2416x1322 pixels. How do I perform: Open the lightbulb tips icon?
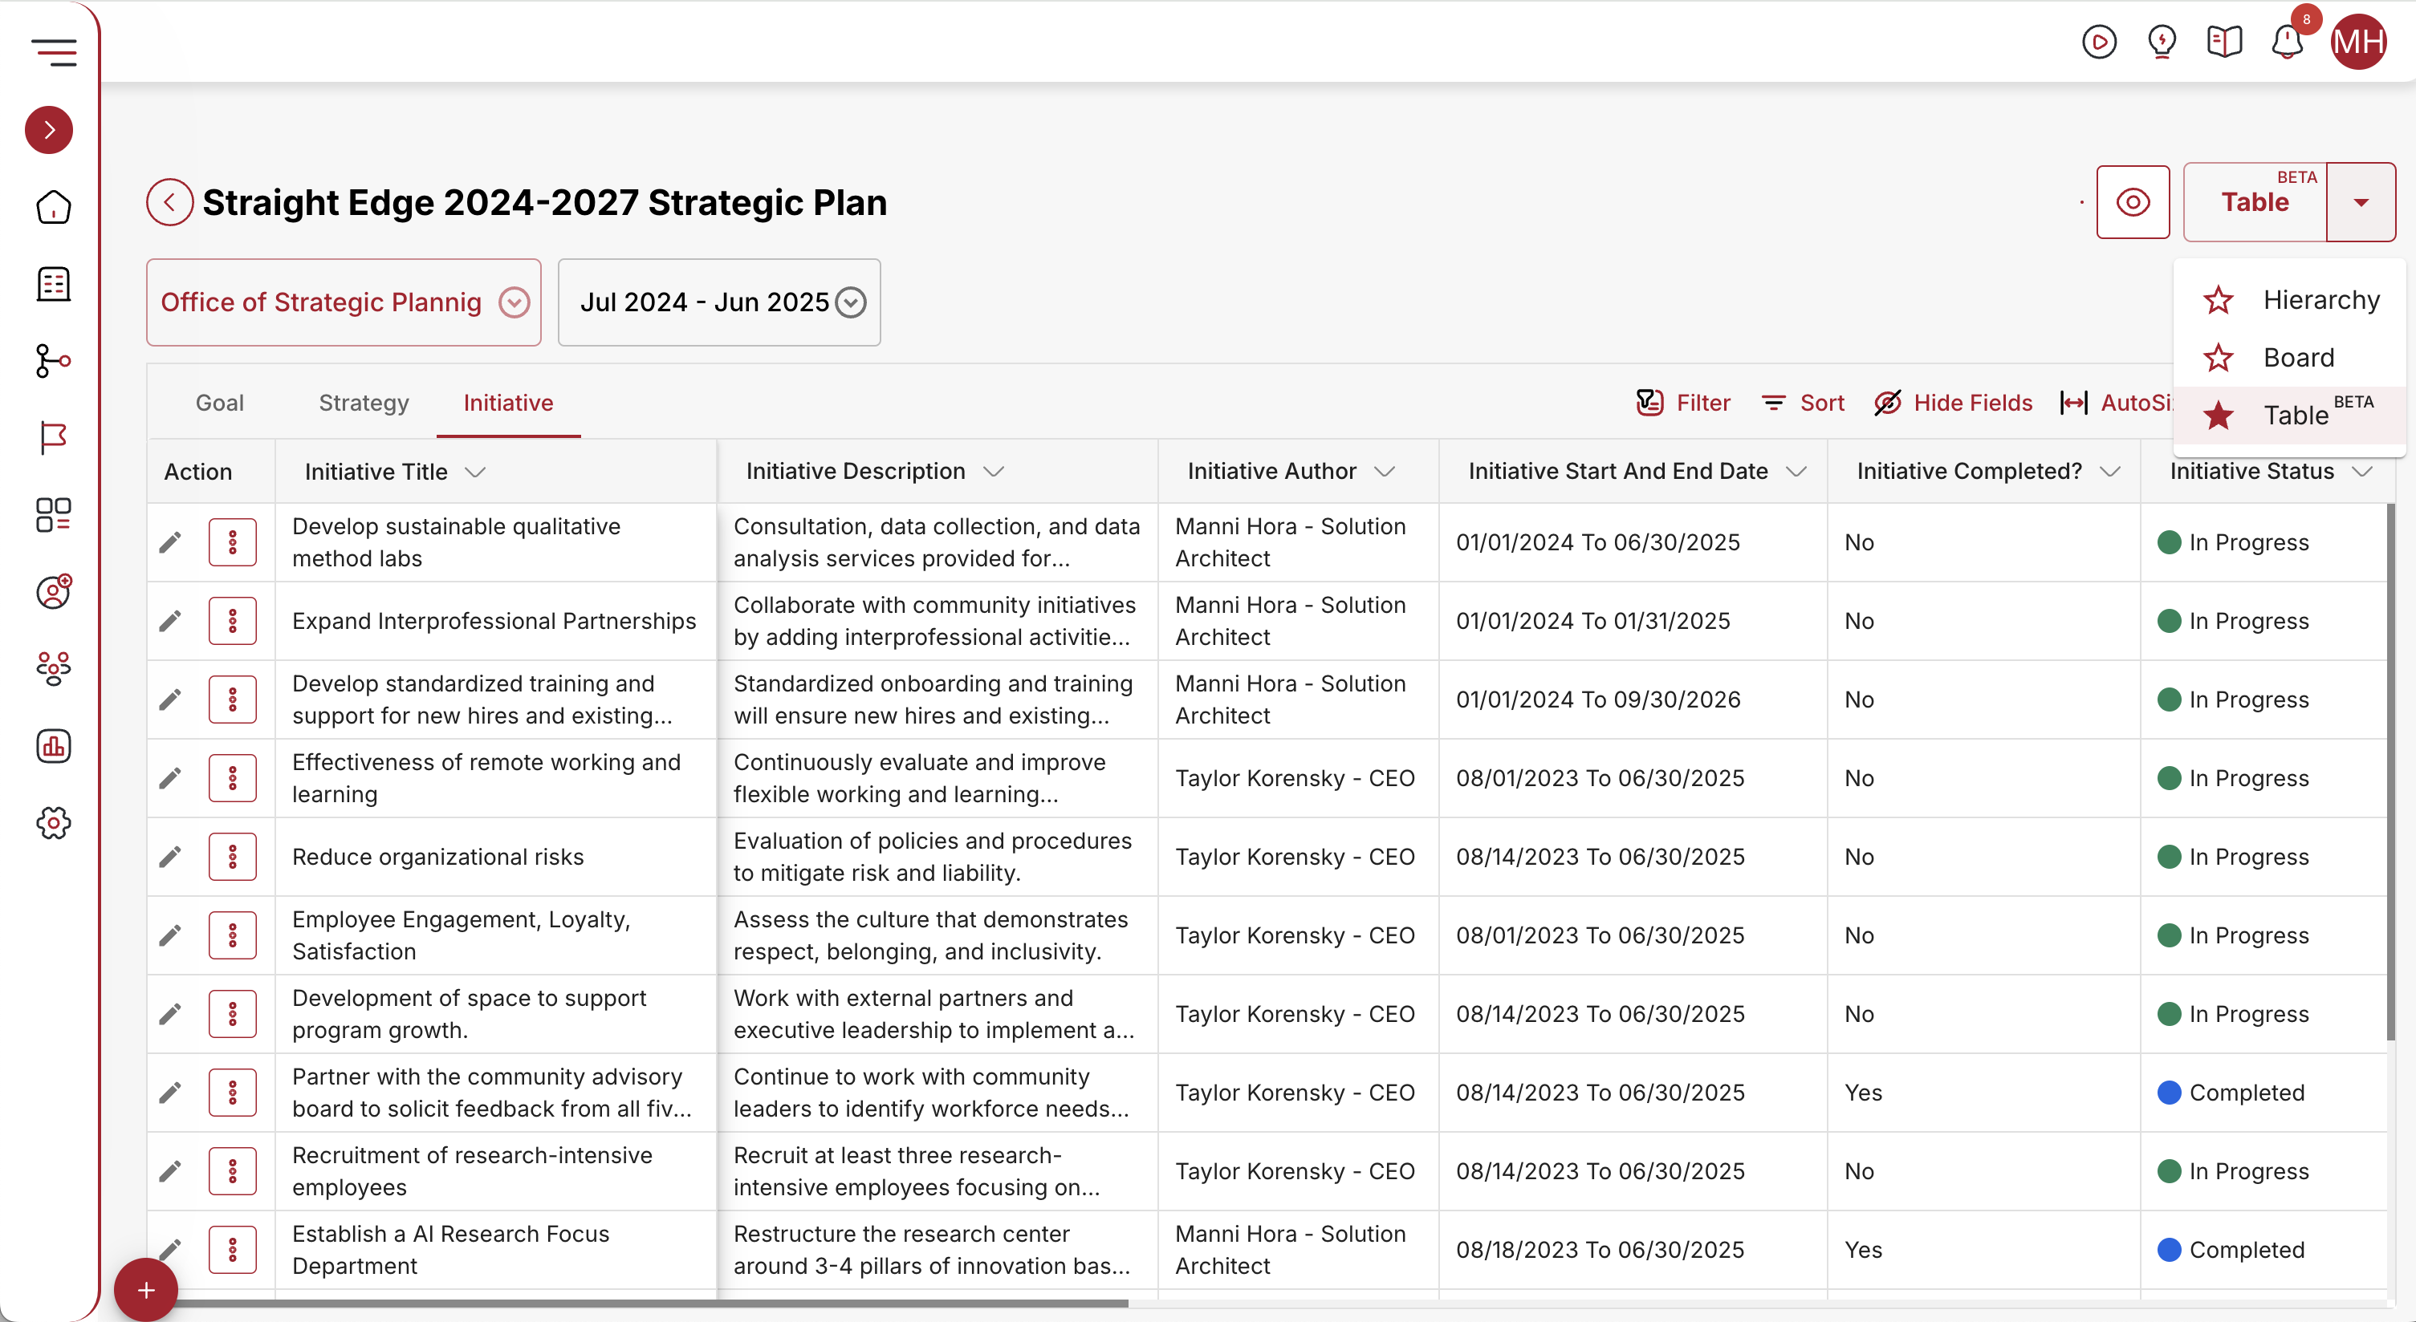coord(2162,43)
